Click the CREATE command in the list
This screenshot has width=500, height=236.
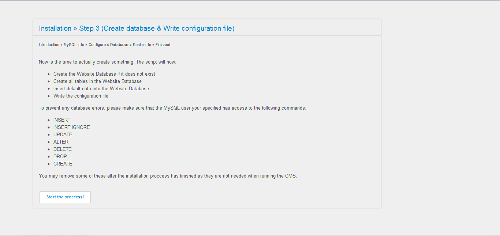63,164
